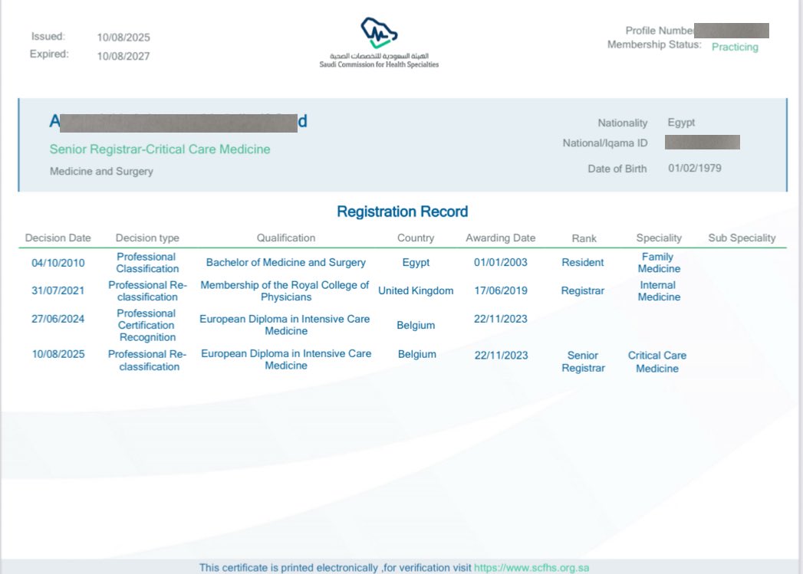Click the Egypt country cell in the table
This screenshot has width=803, height=574.
click(416, 262)
